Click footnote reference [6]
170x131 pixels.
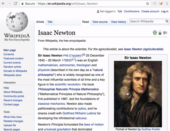[84, 55]
